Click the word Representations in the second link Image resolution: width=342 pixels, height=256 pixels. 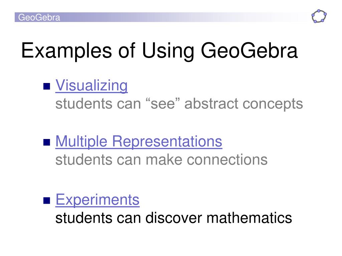point(167,141)
